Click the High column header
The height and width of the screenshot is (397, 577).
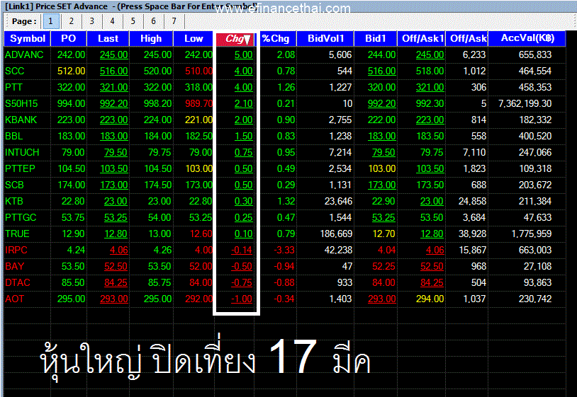pos(151,38)
